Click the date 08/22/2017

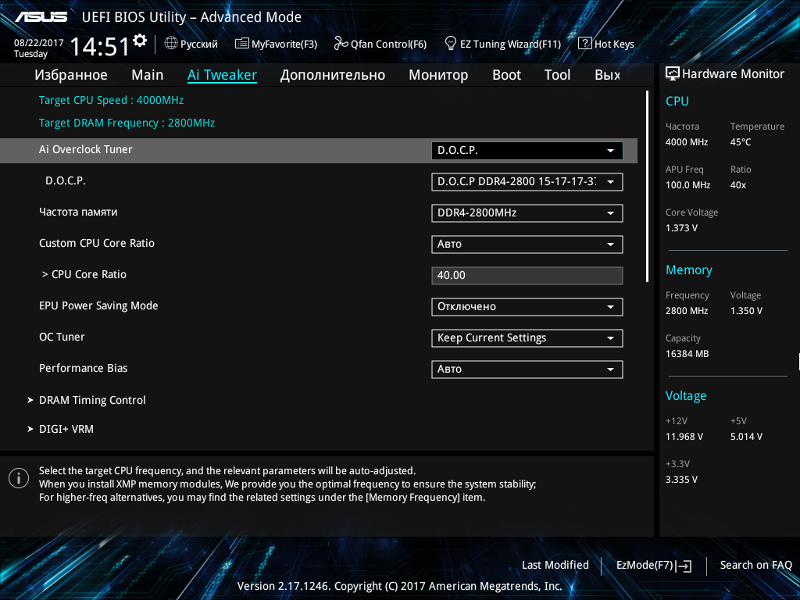(x=39, y=43)
